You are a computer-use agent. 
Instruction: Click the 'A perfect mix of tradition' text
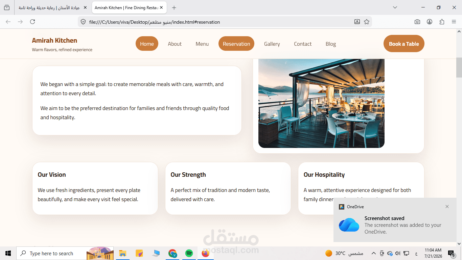pyautogui.click(x=220, y=195)
